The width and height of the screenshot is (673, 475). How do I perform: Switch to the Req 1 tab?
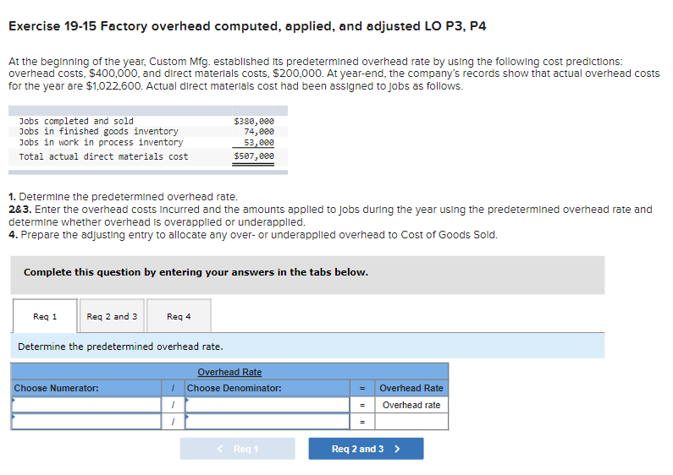(x=45, y=316)
